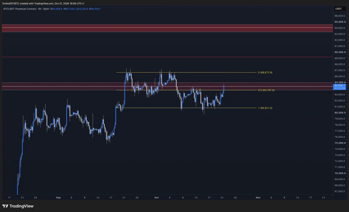This screenshot has height=212, width=349.
Task: Click the 80,000.0 price axis label
Action: click(340, 113)
